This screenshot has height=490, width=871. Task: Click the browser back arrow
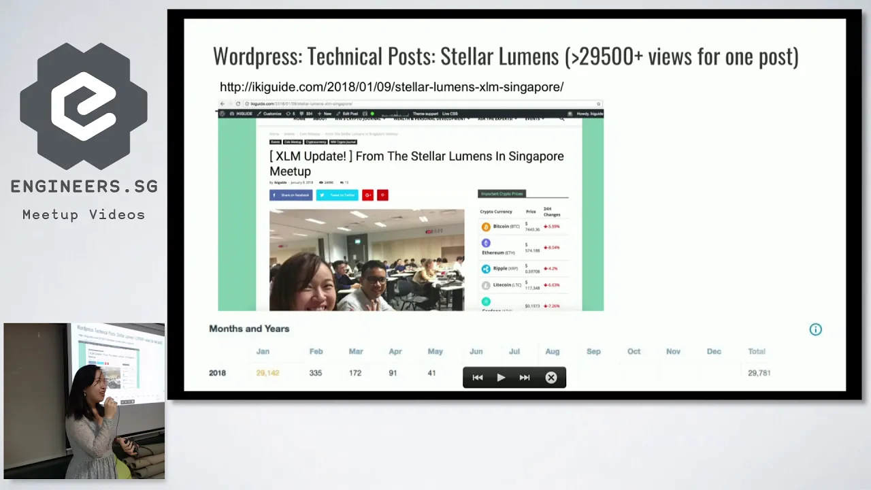[x=223, y=103]
